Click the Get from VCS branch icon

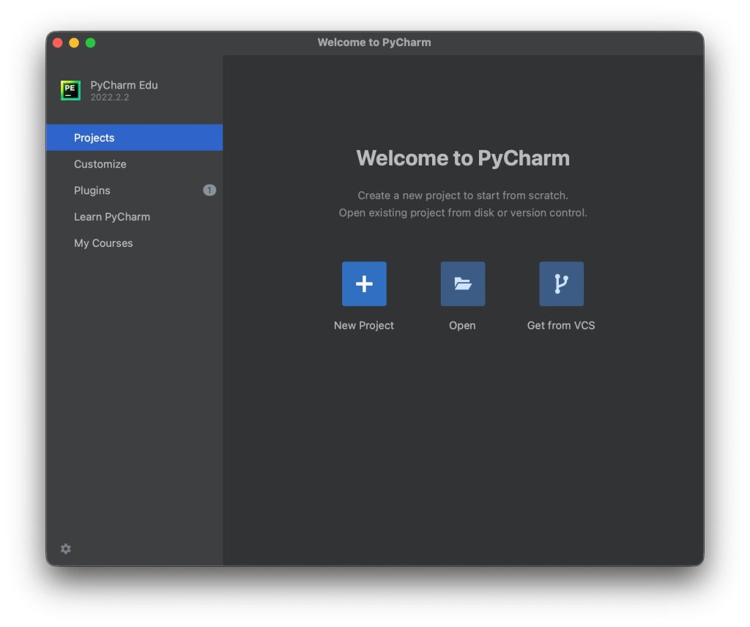561,284
